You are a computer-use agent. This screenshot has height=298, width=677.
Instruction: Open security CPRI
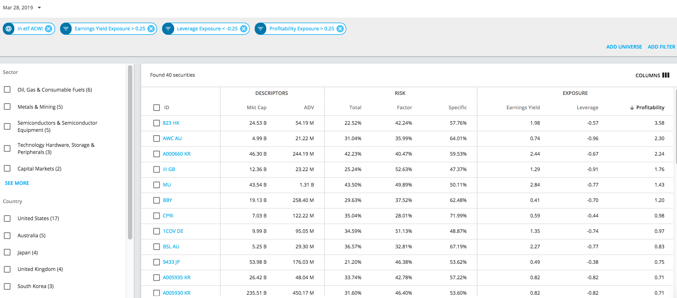(x=168, y=216)
